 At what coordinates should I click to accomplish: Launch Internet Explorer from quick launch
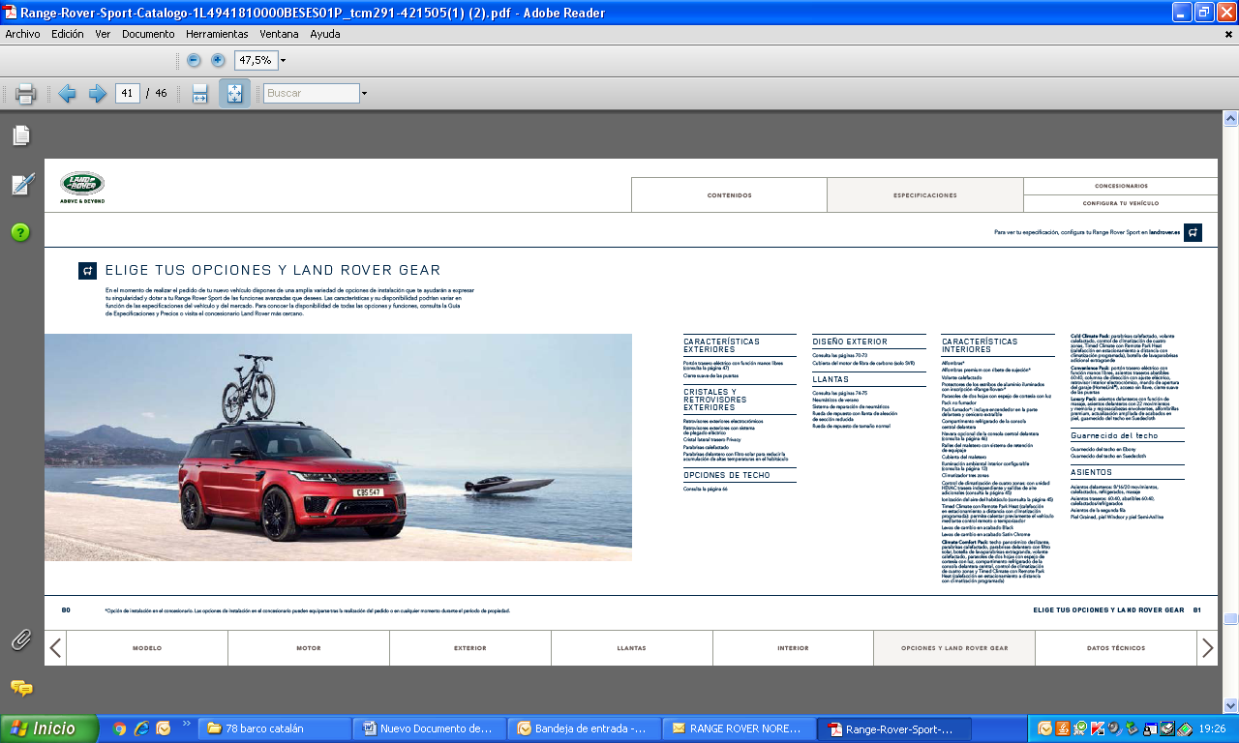click(141, 728)
